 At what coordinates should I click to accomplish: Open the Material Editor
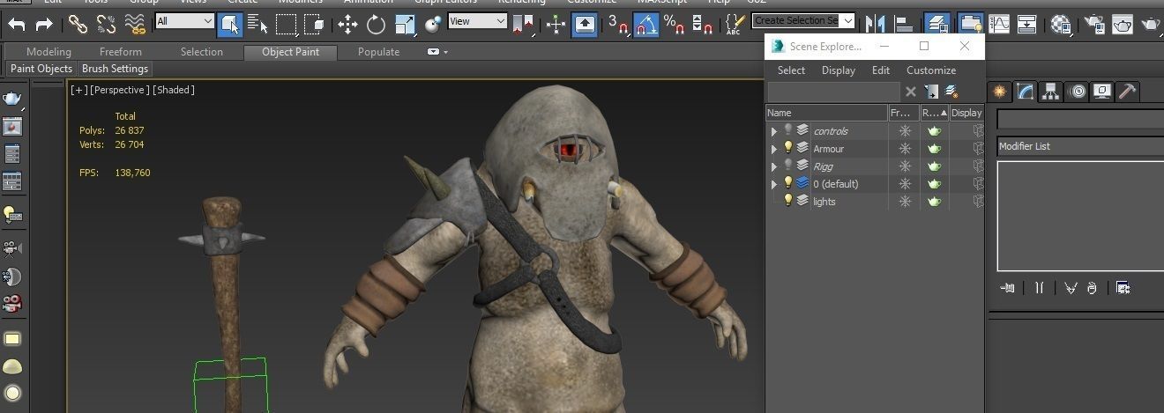click(x=1061, y=24)
